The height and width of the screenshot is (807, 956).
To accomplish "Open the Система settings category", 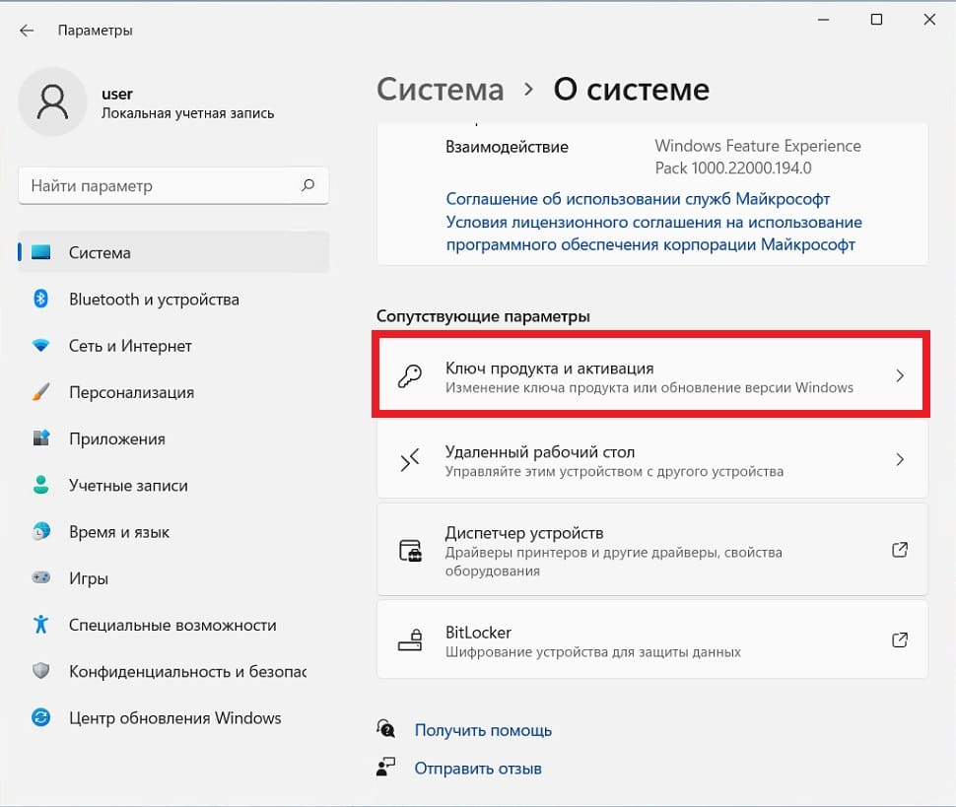I will pos(173,252).
